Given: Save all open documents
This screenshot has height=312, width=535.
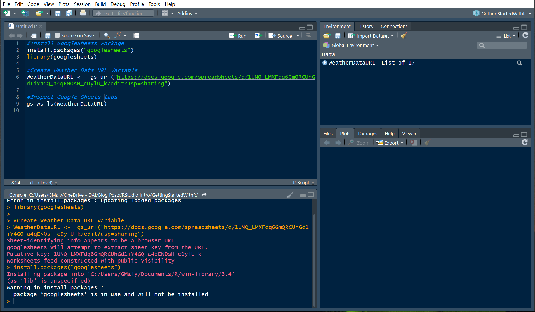Looking at the screenshot, I should click(69, 13).
